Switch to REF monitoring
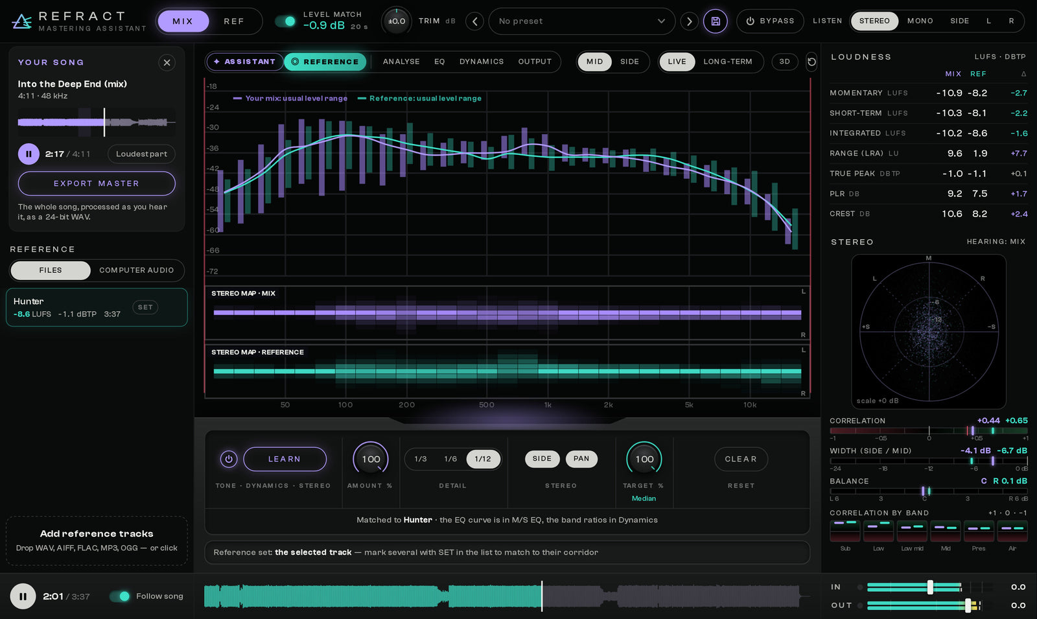Image resolution: width=1037 pixels, height=619 pixels. pyautogui.click(x=234, y=21)
